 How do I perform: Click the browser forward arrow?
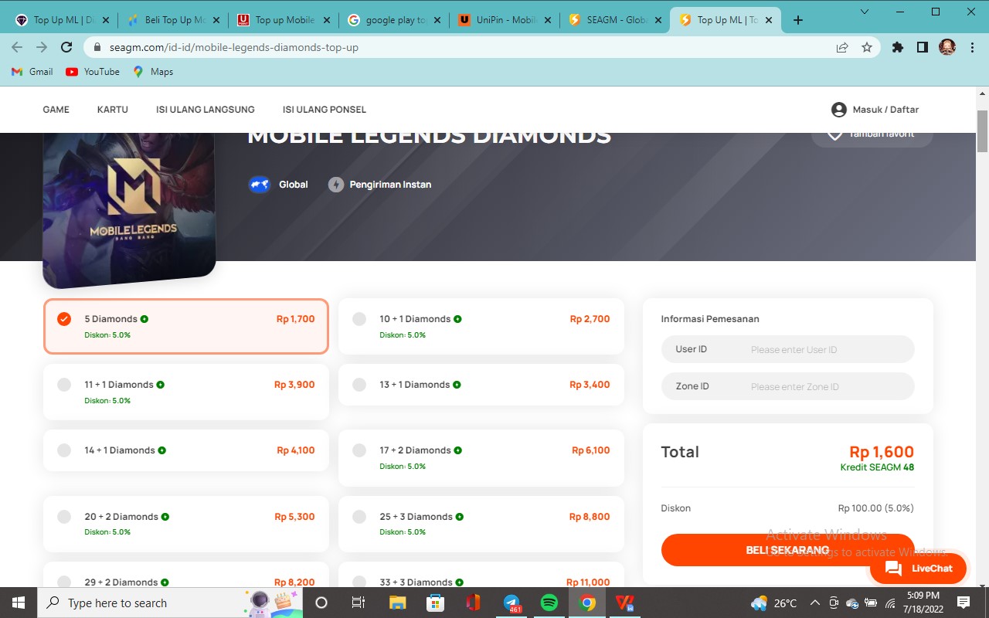pos(42,47)
